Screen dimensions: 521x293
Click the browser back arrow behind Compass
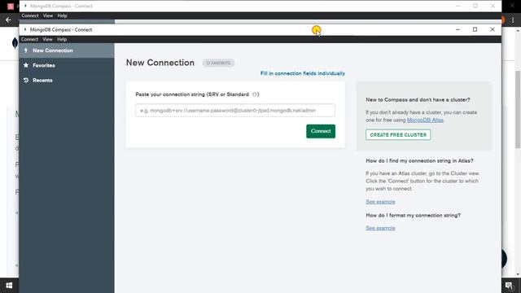(x=8, y=20)
